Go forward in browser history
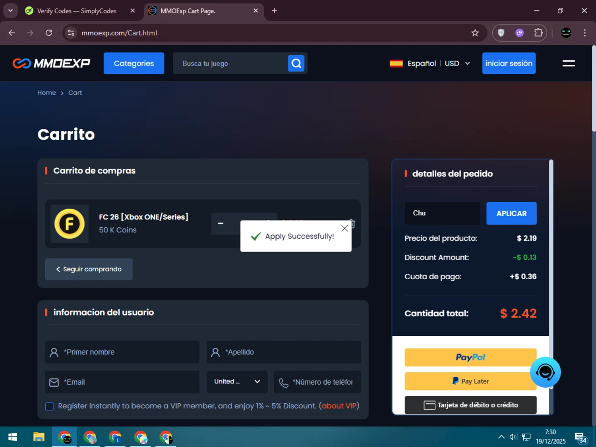Screen dimensions: 596x447 30,33
